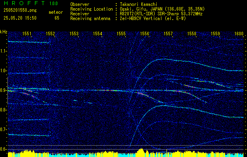247x157 pixels.
Task: Click the 0.9 kHz axis label
Action: tap(3, 90)
